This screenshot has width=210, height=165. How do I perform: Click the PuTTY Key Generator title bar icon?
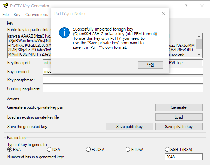tap(5, 6)
